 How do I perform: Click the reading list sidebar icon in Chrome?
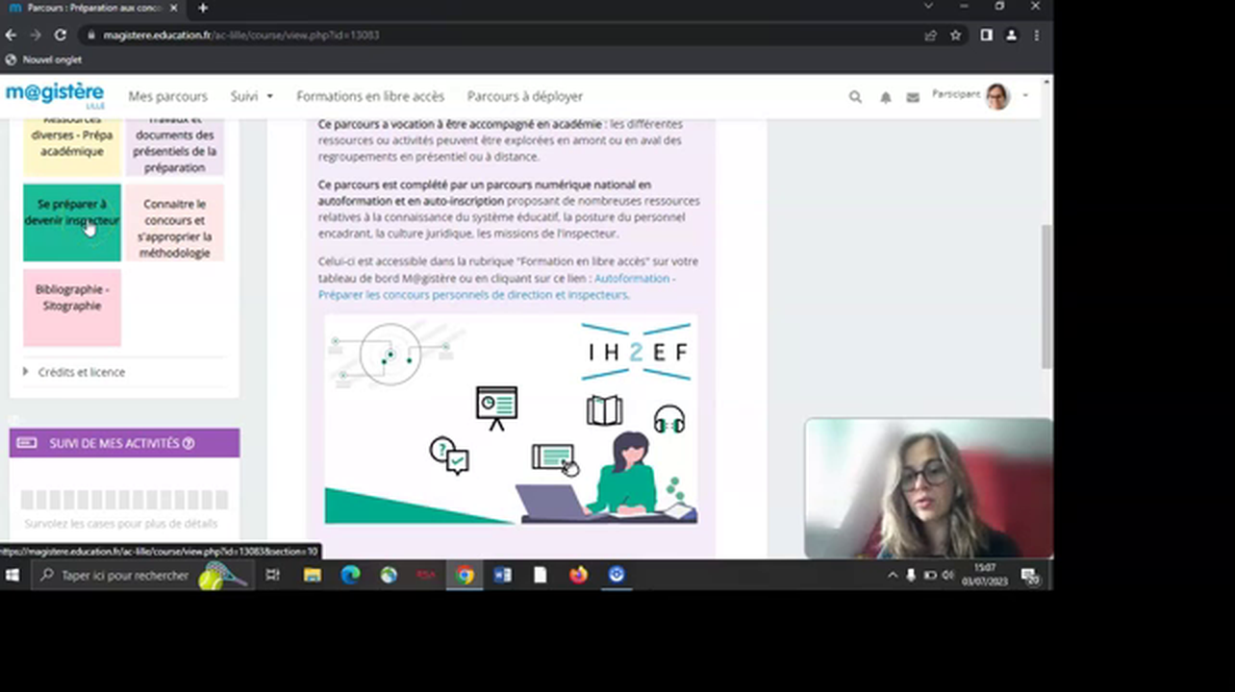(x=984, y=35)
